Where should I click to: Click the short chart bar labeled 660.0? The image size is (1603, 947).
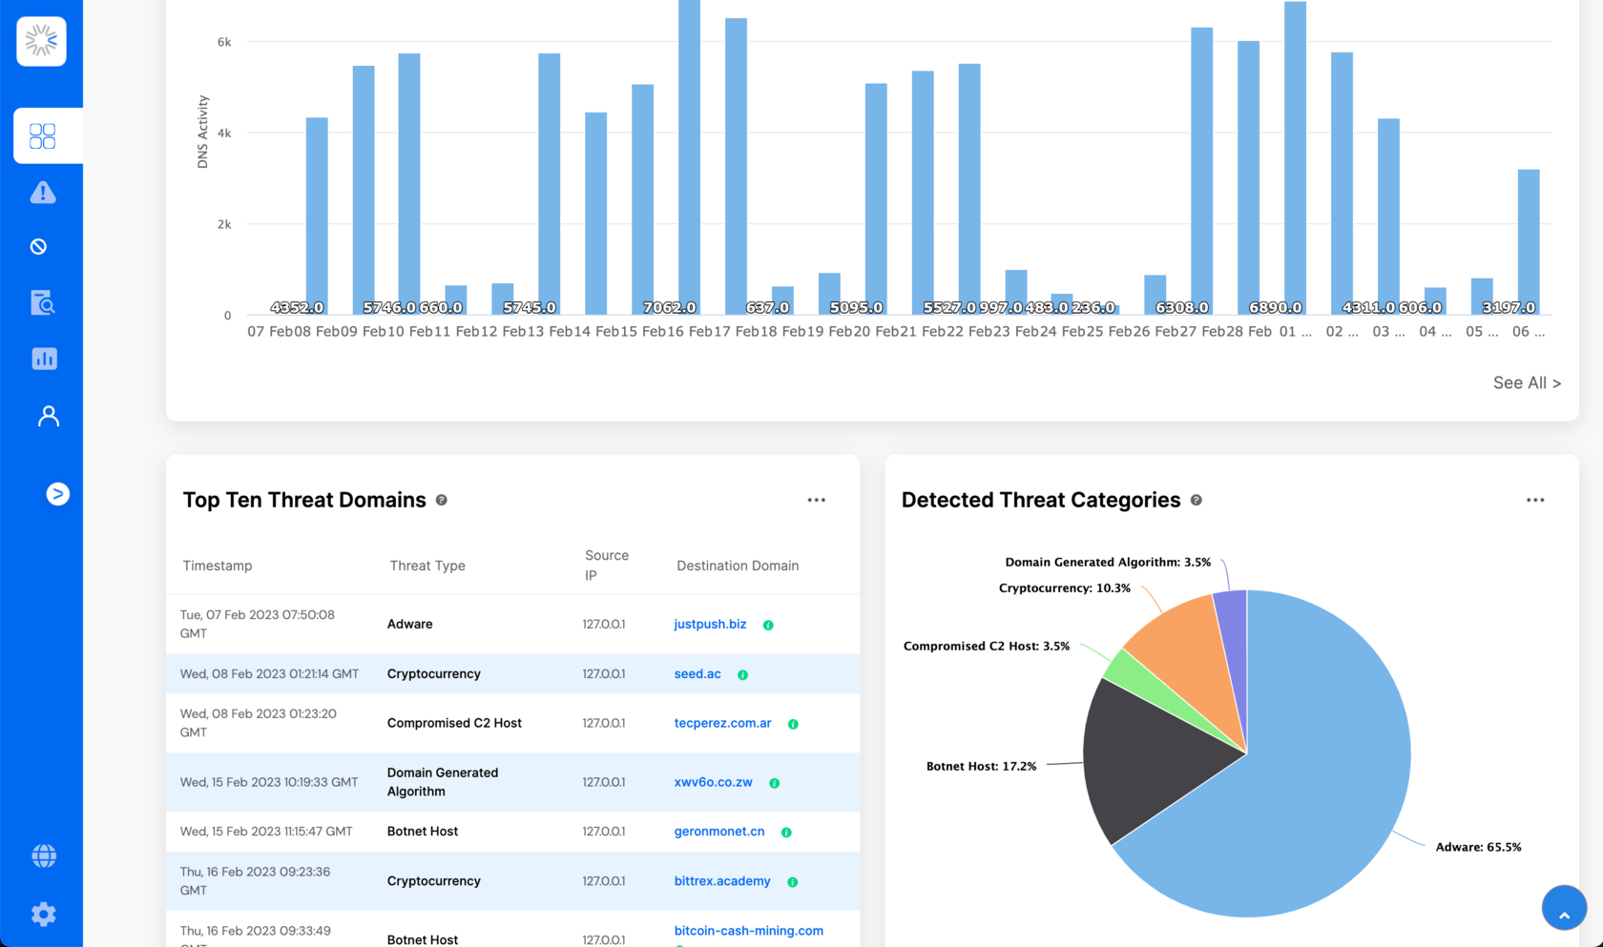tap(456, 300)
